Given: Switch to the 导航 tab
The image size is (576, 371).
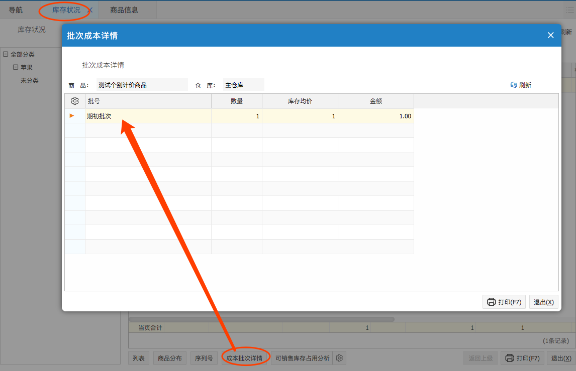Looking at the screenshot, I should click(16, 10).
